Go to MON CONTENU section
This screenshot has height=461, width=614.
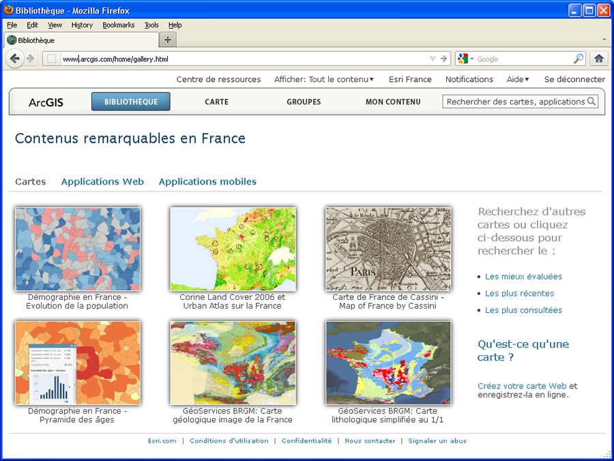393,102
